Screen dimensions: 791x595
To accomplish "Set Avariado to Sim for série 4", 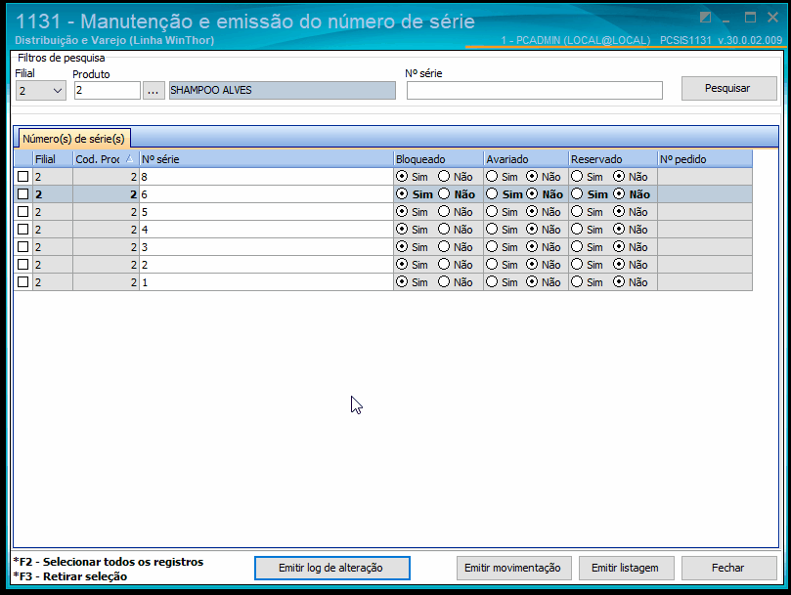I will tap(492, 230).
